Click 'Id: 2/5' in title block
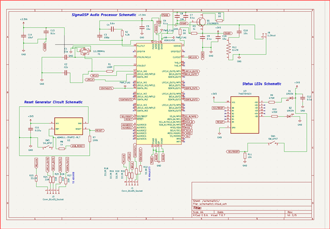The height and width of the screenshot is (229, 330). click(291, 215)
